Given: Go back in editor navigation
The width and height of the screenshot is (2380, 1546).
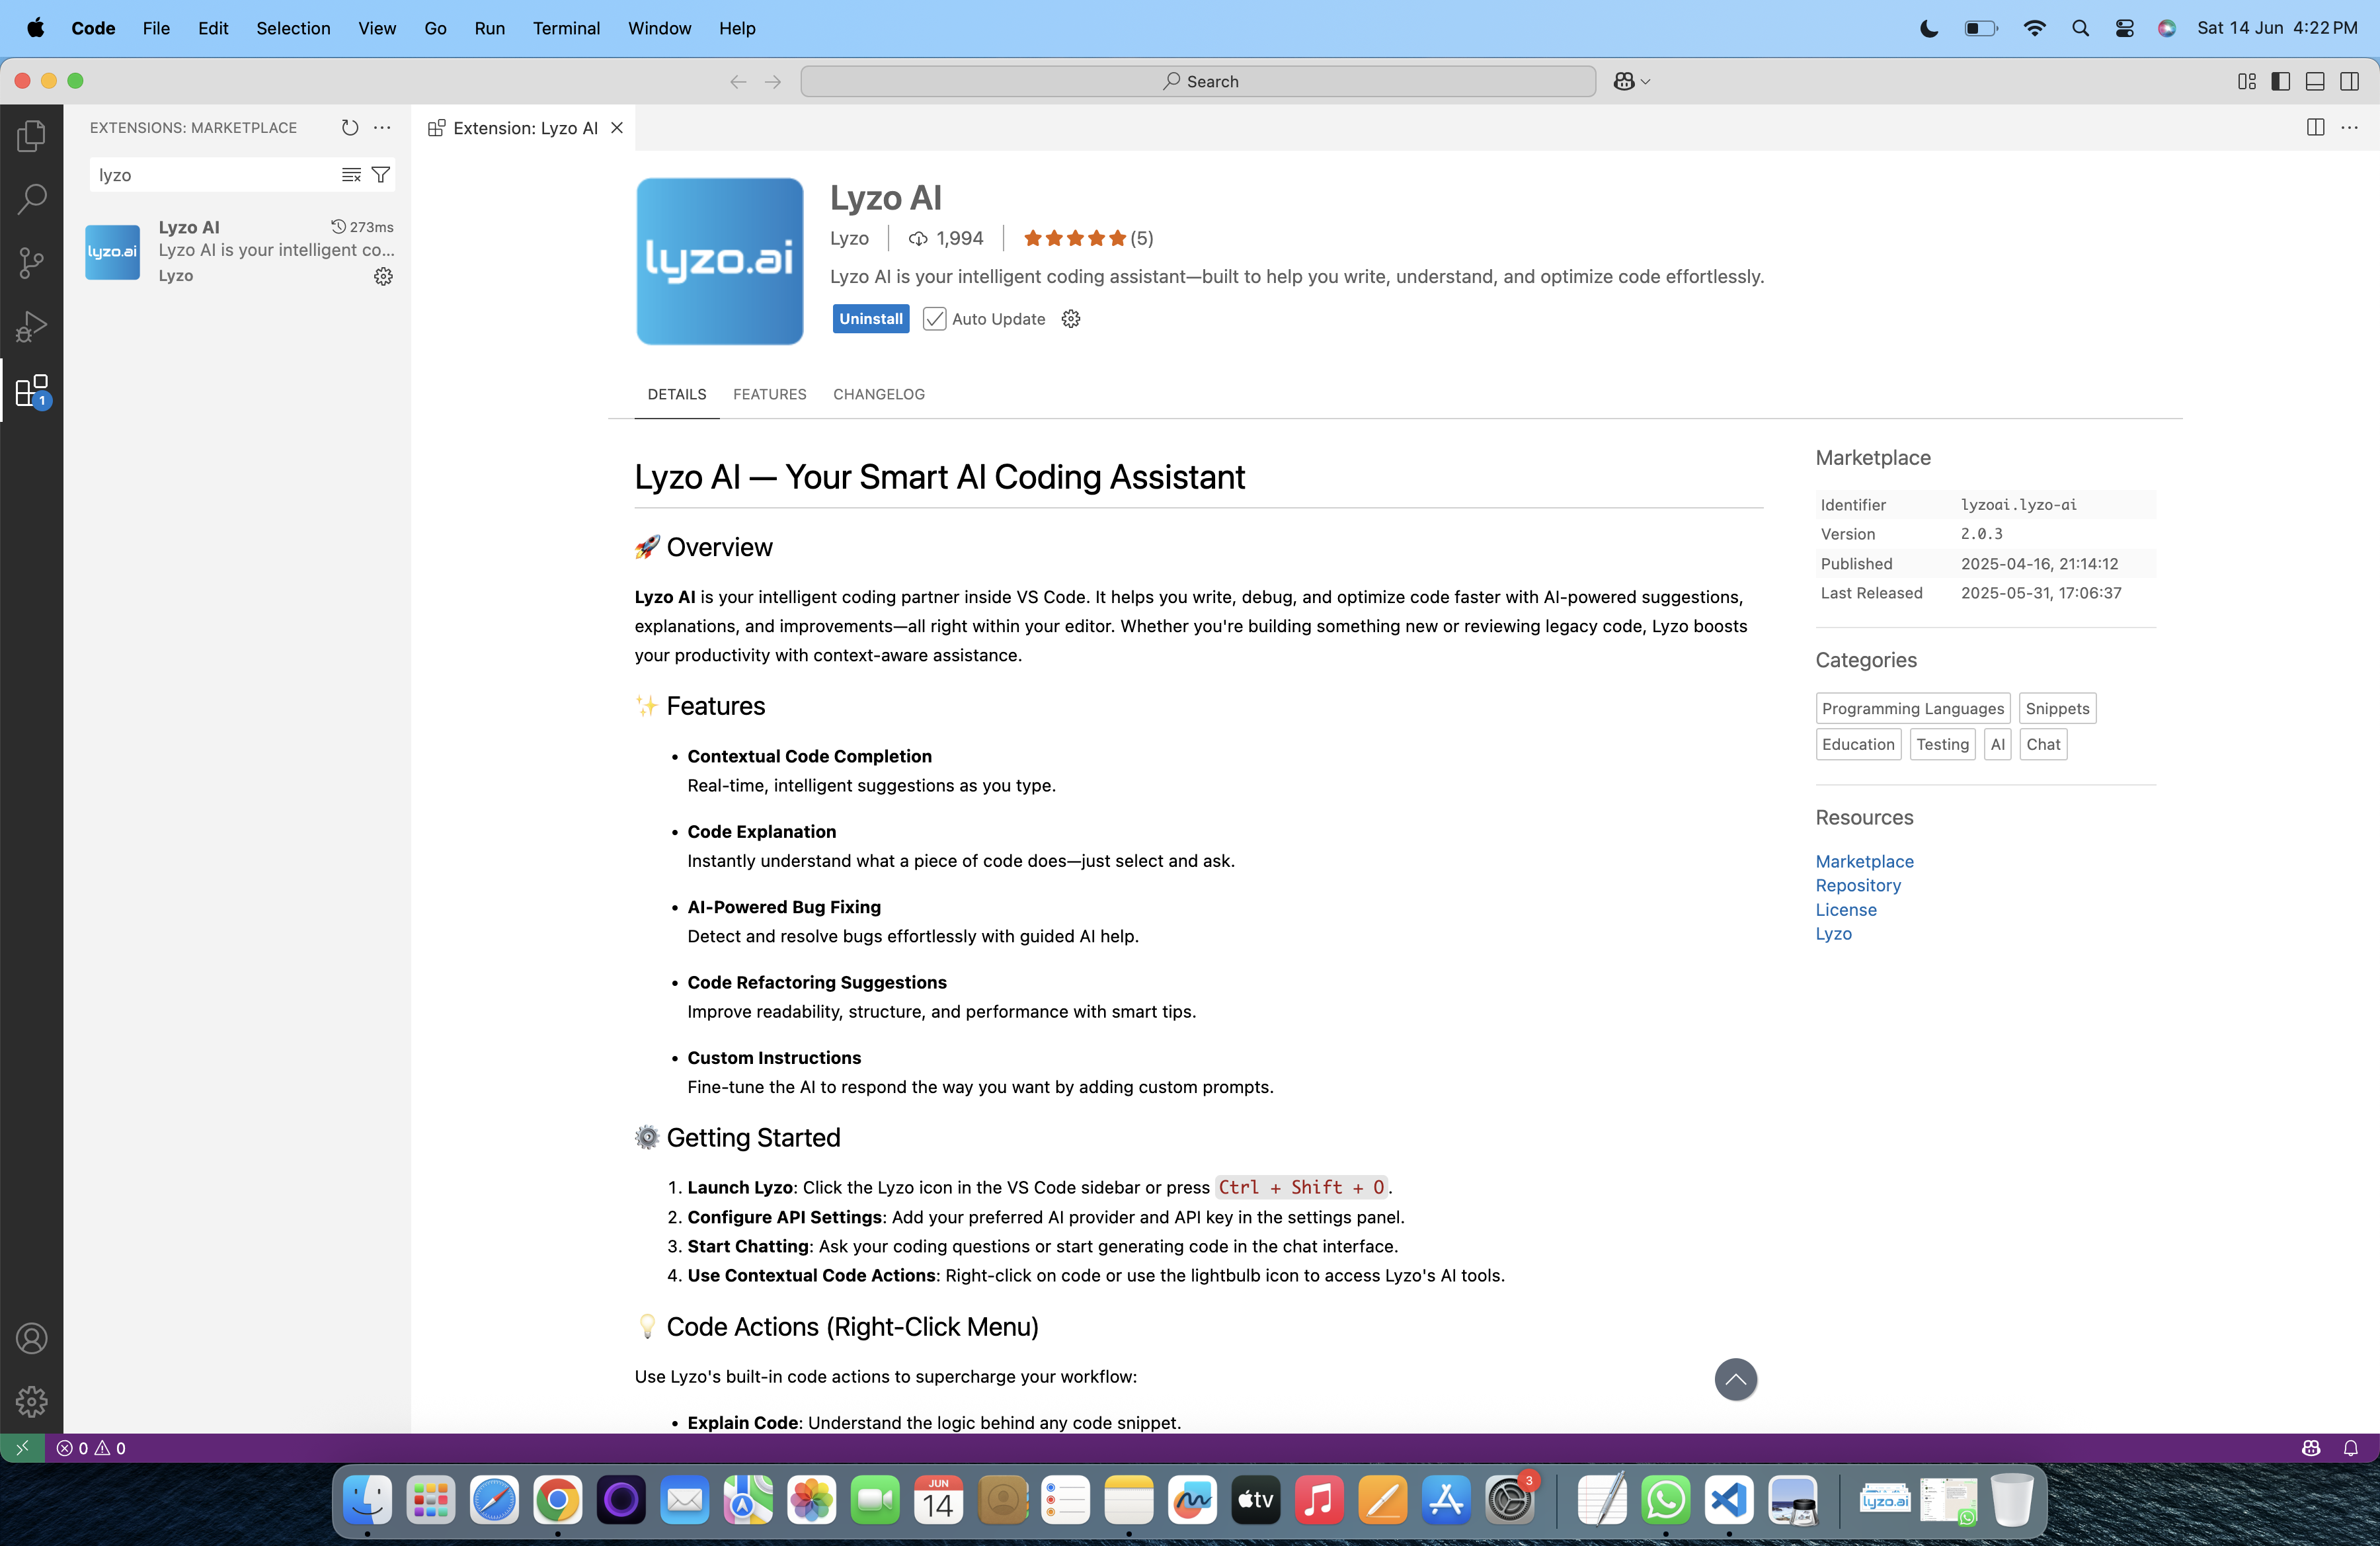Looking at the screenshot, I should tap(738, 81).
